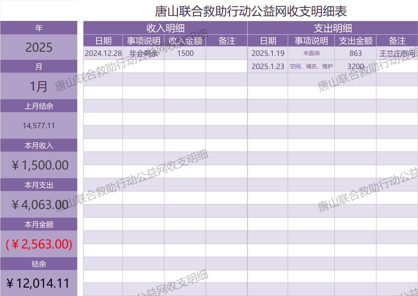Click the 上月结余 value 14,577.11
418x296 pixels.
39,126
